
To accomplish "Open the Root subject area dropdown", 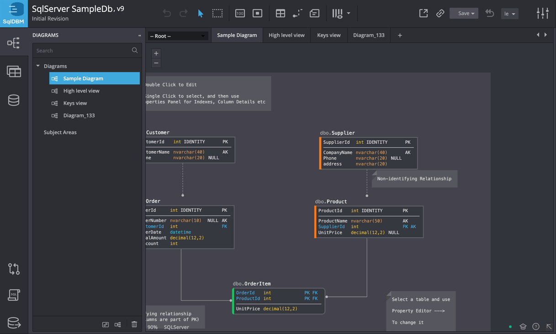I will 178,36.
